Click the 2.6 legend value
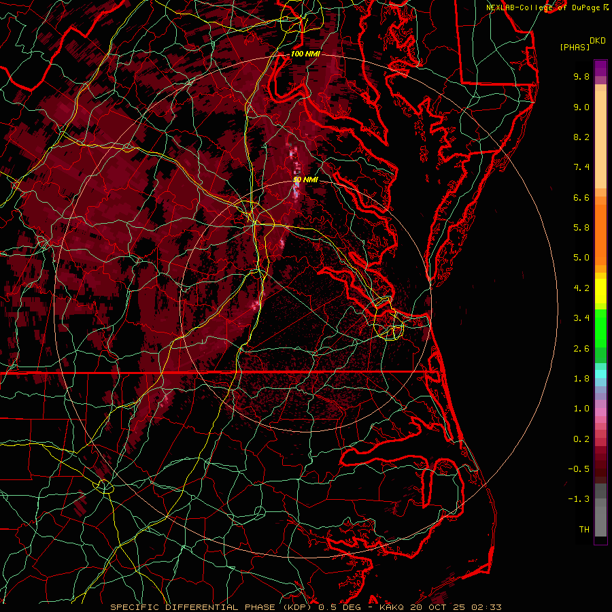Image resolution: width=612 pixels, height=612 pixels. [581, 349]
